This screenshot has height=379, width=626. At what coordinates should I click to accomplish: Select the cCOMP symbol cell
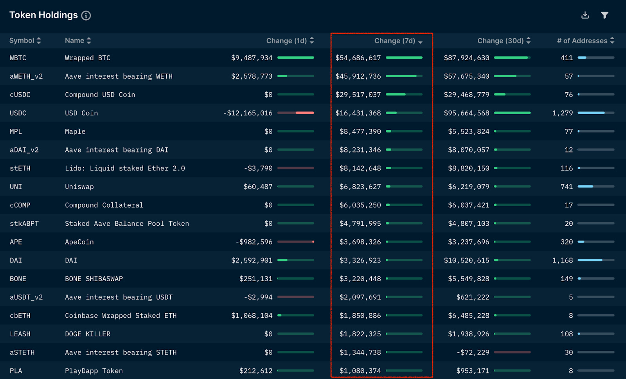click(20, 205)
